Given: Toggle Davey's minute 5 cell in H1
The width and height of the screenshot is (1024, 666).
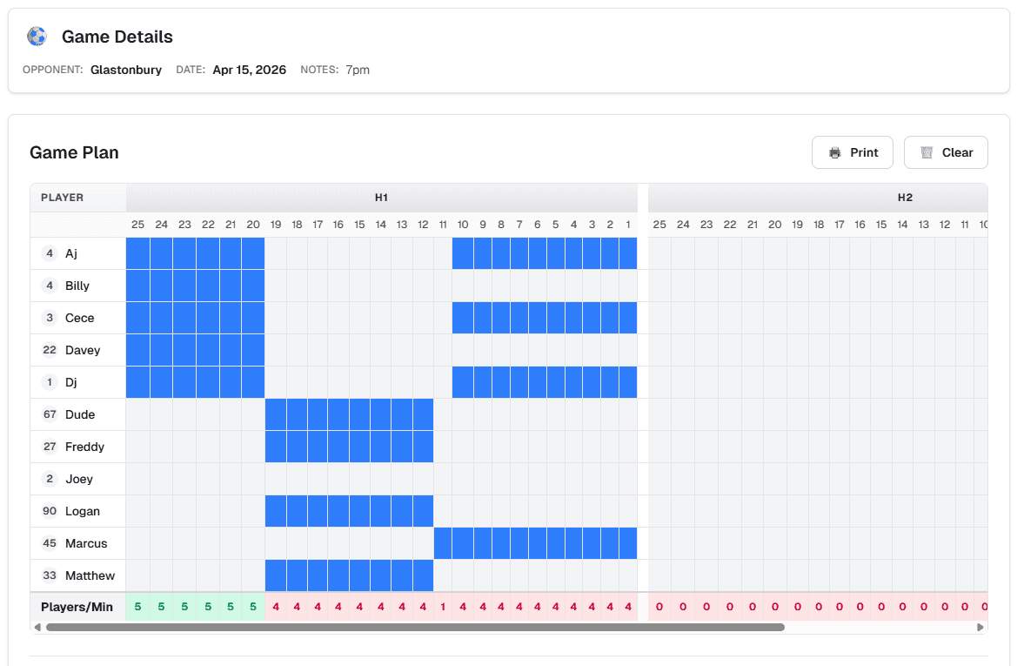Looking at the screenshot, I should [x=555, y=350].
